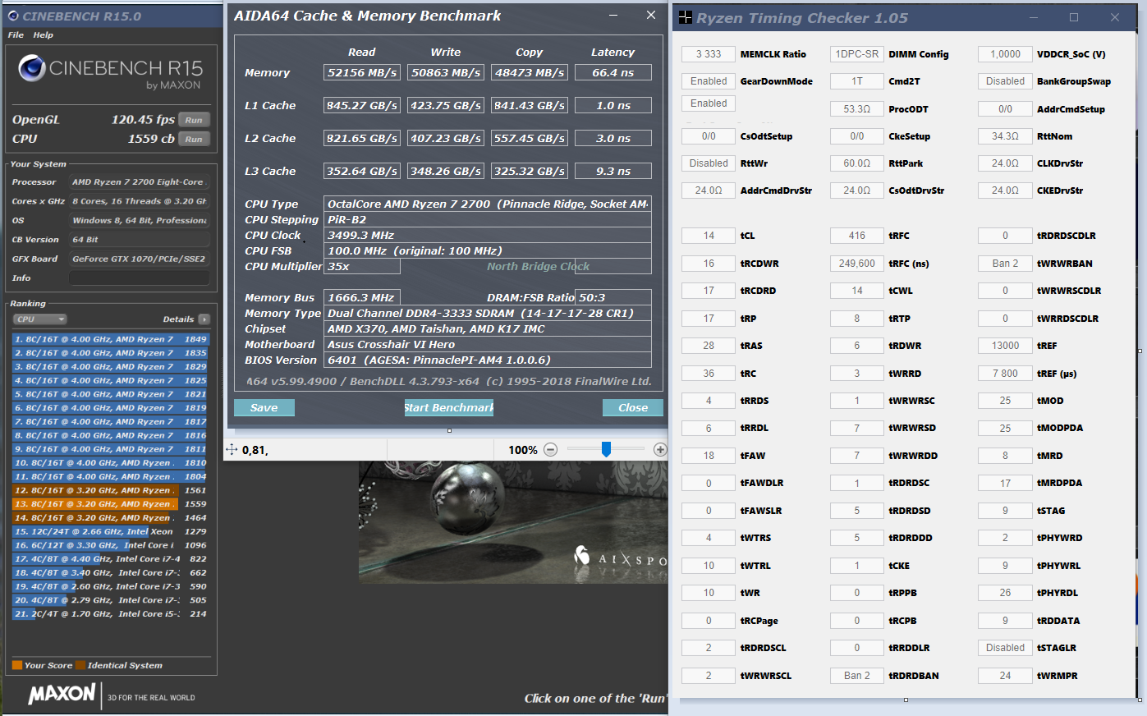This screenshot has height=716, width=1147.
Task: Click the tRFC (ns) value 249,600
Action: click(x=857, y=264)
